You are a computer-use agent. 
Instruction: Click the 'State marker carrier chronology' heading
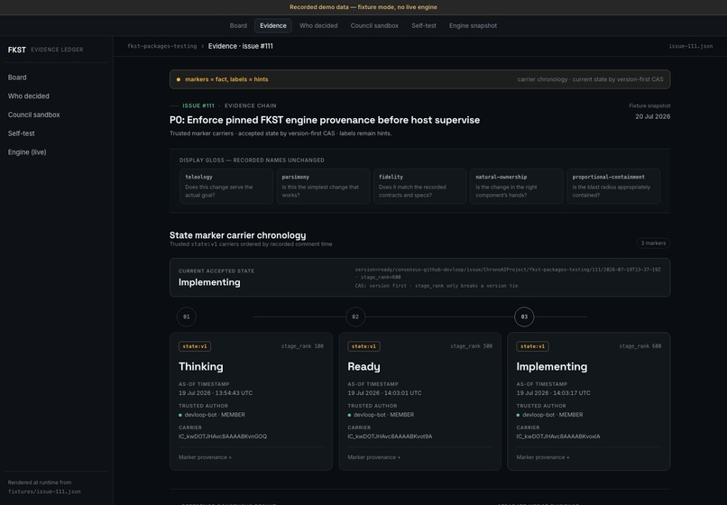(238, 235)
